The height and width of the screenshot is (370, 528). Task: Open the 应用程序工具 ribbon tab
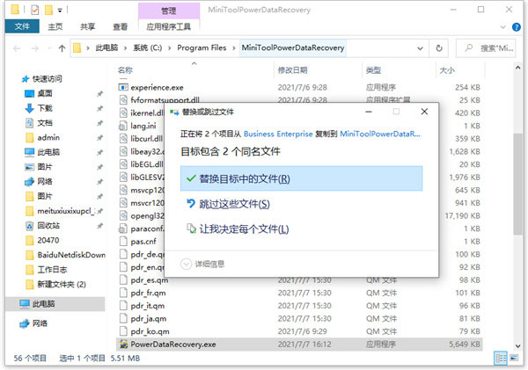[169, 26]
